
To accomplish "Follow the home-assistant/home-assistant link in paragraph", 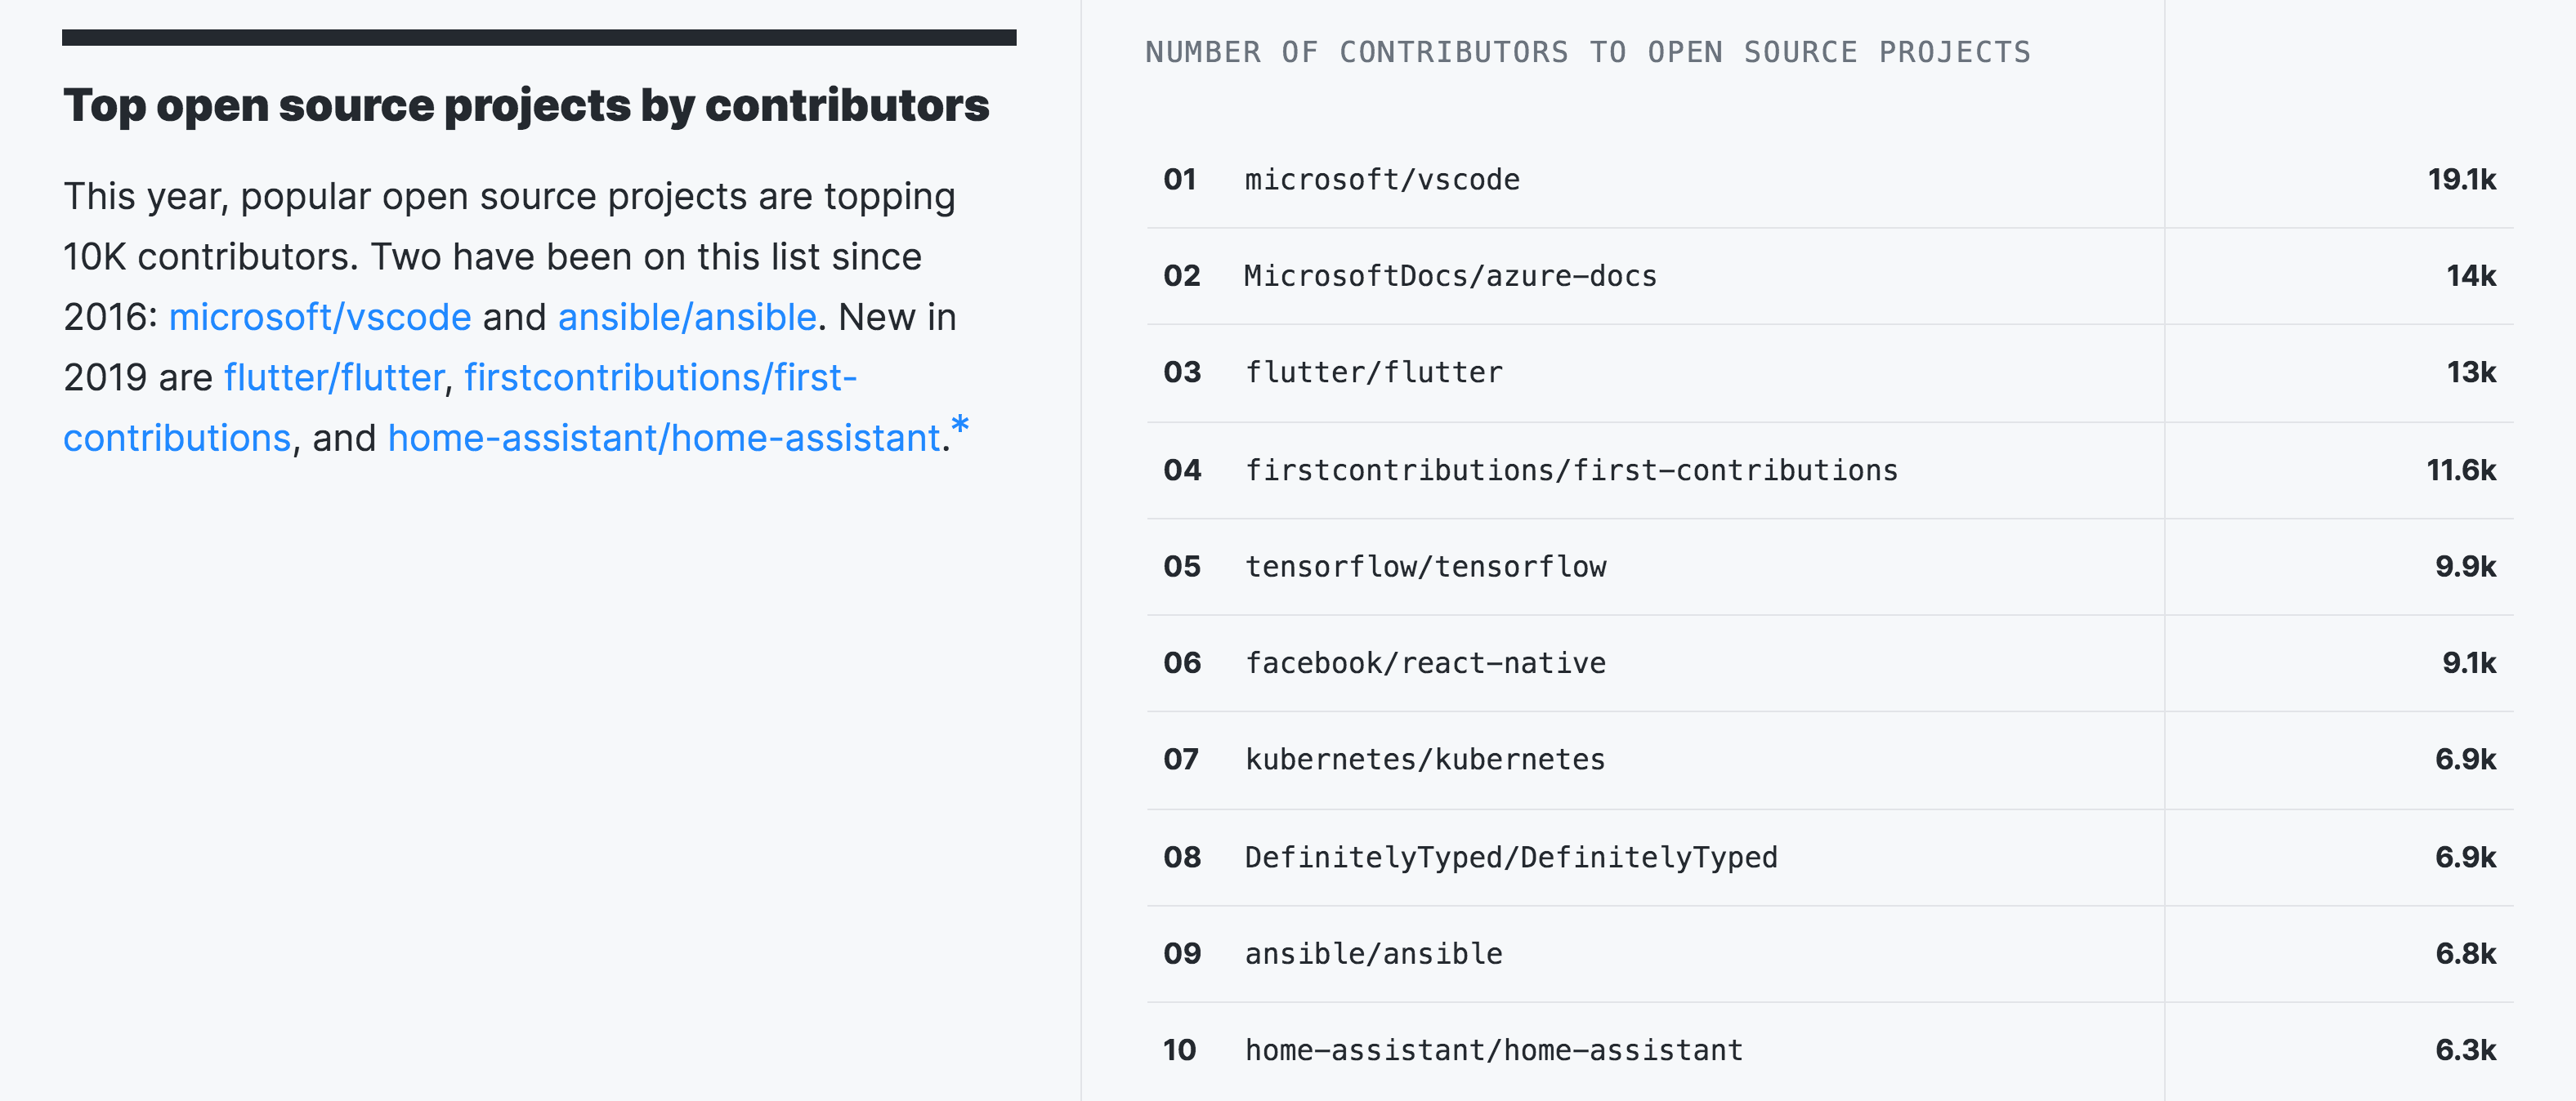I will [x=663, y=439].
